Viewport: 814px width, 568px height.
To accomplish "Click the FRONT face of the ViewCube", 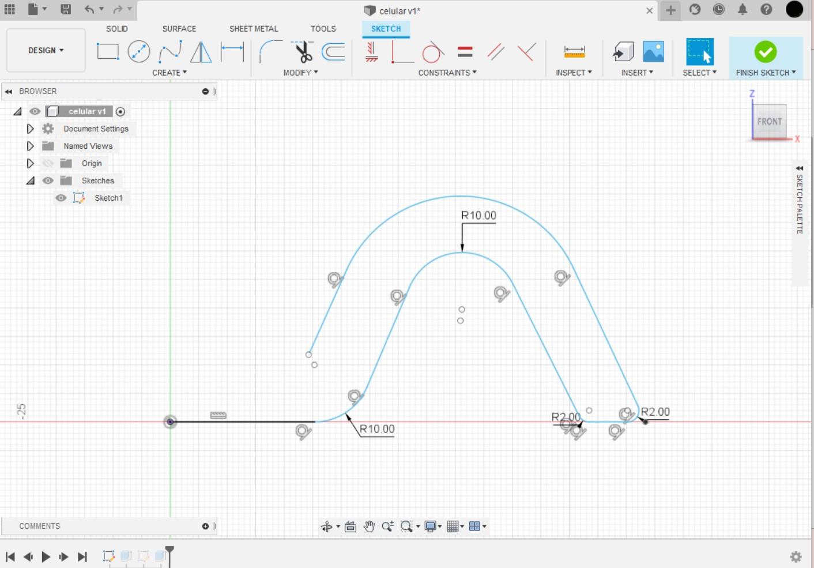I will (x=770, y=121).
